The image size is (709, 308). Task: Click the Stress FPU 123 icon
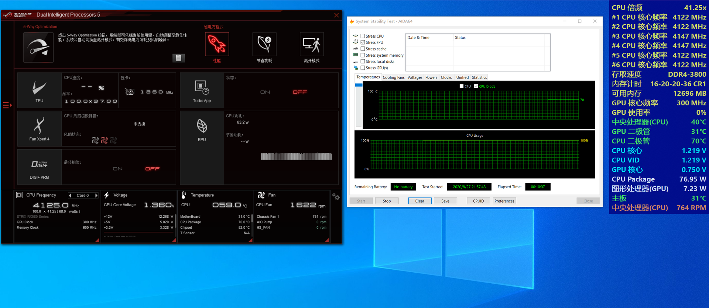point(356,42)
